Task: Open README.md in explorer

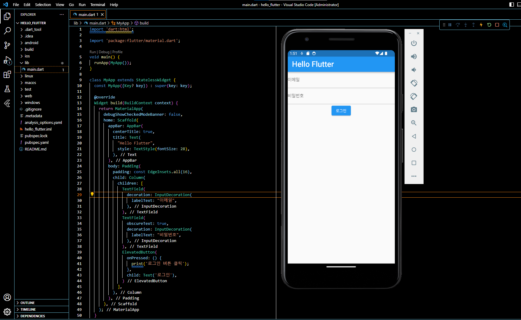Action: (x=41, y=149)
